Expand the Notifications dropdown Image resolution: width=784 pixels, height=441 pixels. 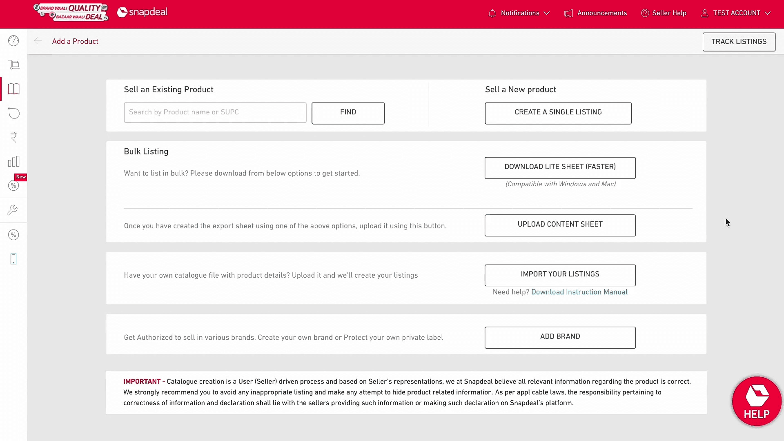(x=519, y=13)
